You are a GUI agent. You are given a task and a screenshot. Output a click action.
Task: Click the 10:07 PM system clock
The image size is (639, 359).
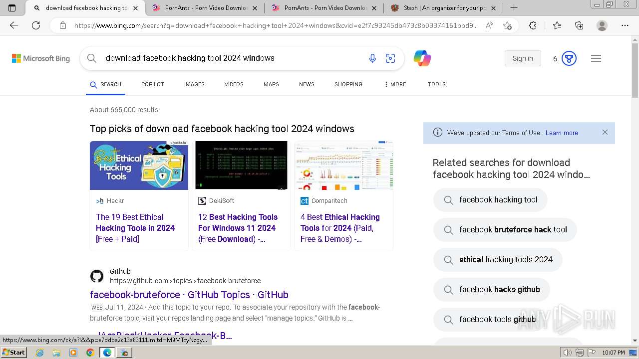click(x=613, y=353)
